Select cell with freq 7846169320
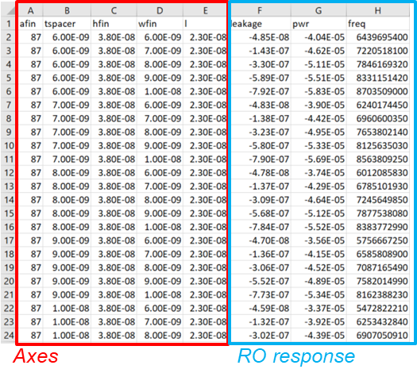This screenshot has height=369, width=417. pos(378,64)
